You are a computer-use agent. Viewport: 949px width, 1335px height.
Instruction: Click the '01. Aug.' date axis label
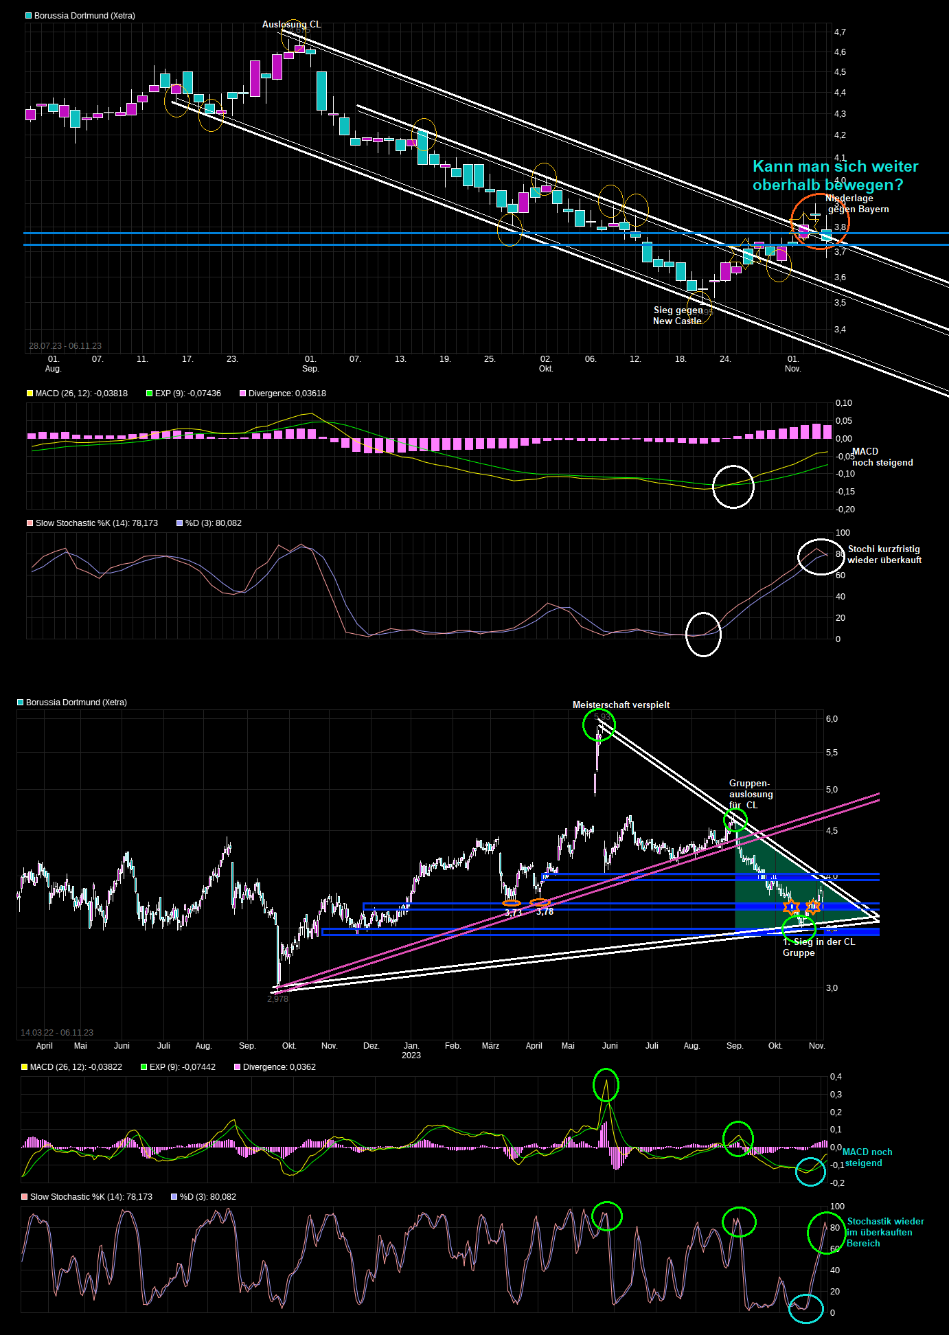[54, 364]
